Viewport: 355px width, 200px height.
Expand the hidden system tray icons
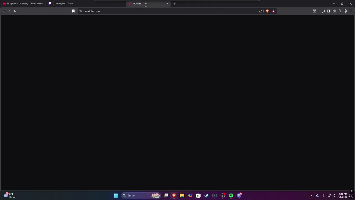tap(311, 196)
